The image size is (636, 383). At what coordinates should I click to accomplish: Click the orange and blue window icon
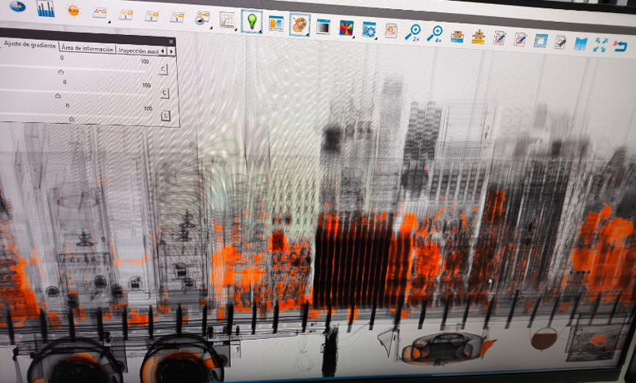[276, 24]
